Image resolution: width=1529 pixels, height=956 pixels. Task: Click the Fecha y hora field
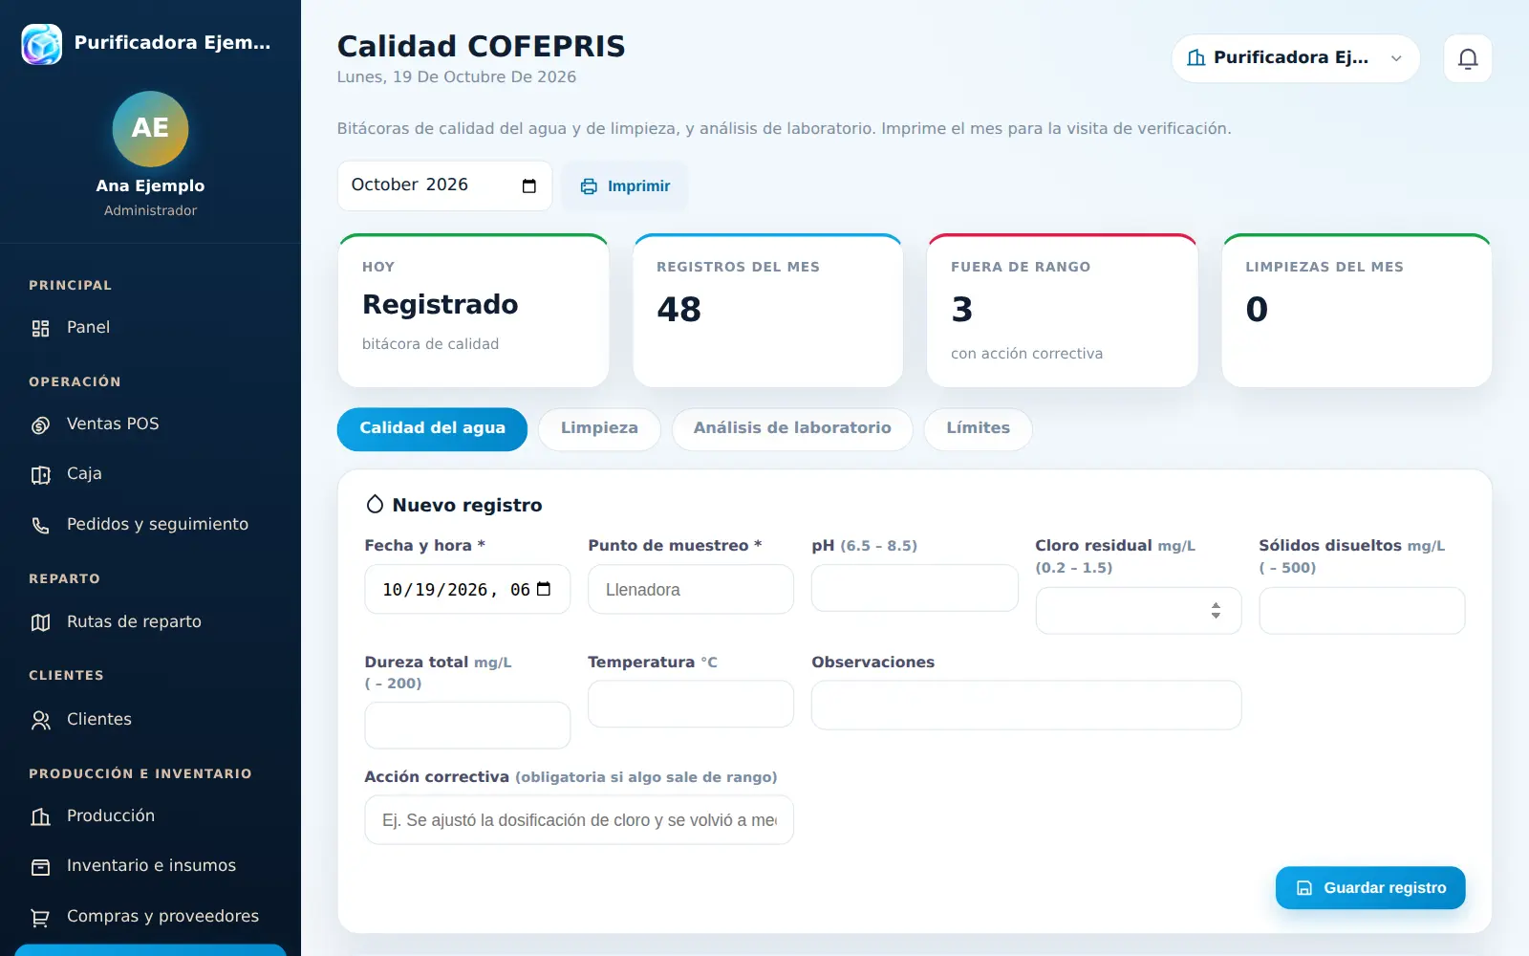pos(467,589)
